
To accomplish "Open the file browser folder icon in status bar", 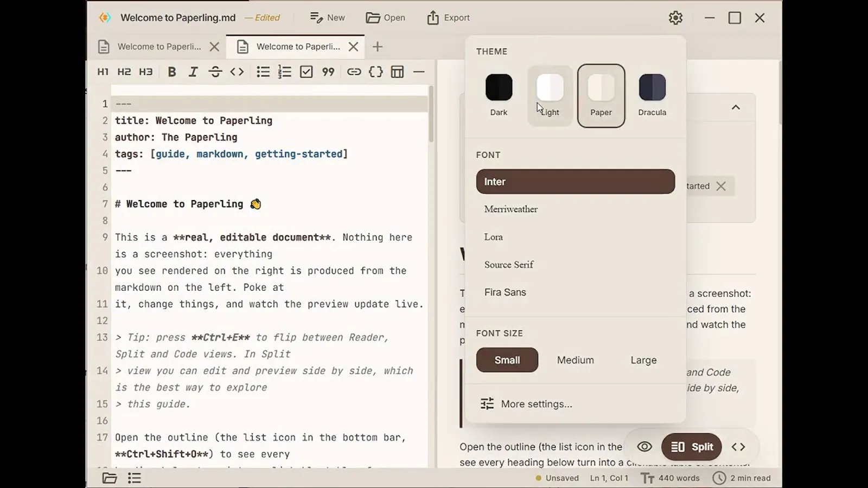I will pyautogui.click(x=110, y=478).
